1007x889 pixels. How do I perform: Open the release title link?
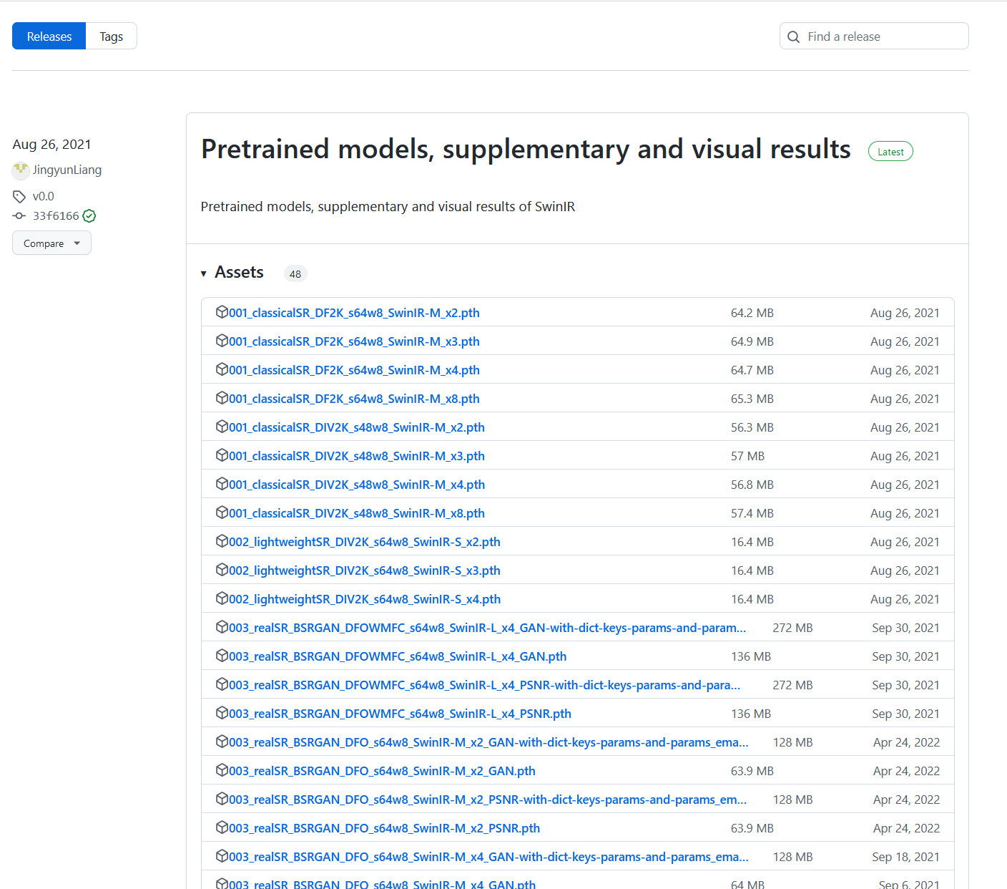point(526,150)
